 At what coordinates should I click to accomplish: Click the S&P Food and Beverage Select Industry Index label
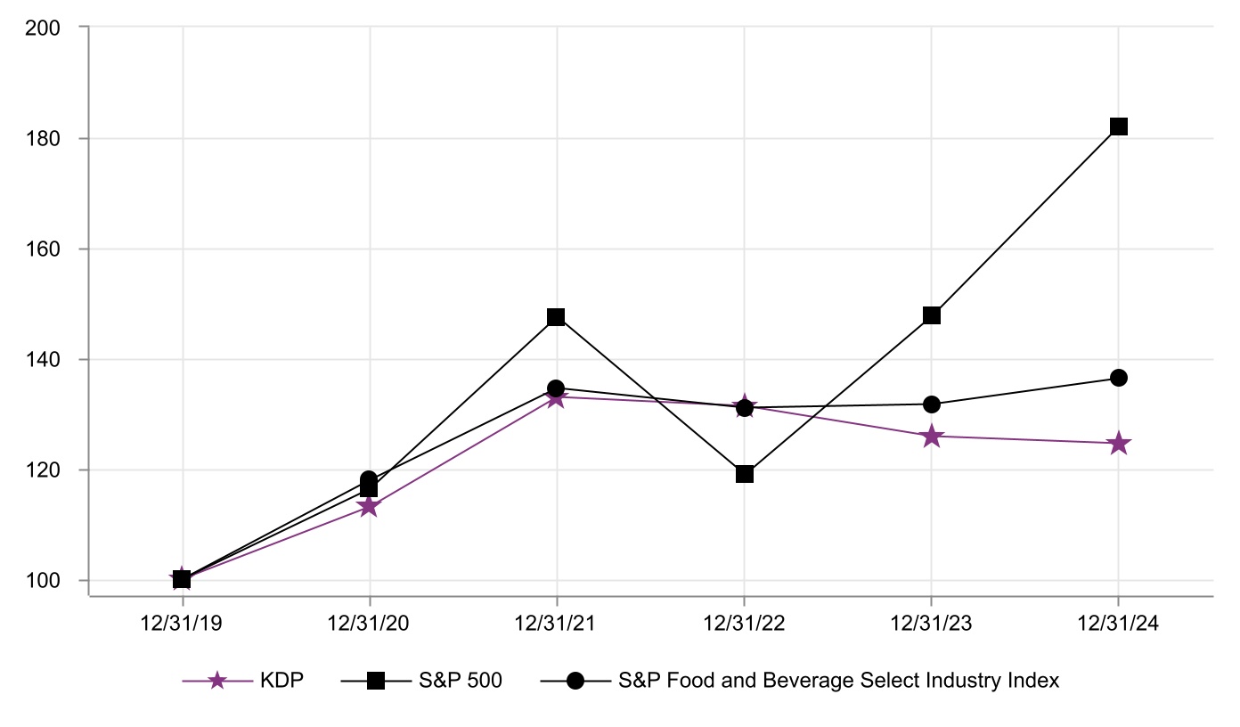[838, 682]
